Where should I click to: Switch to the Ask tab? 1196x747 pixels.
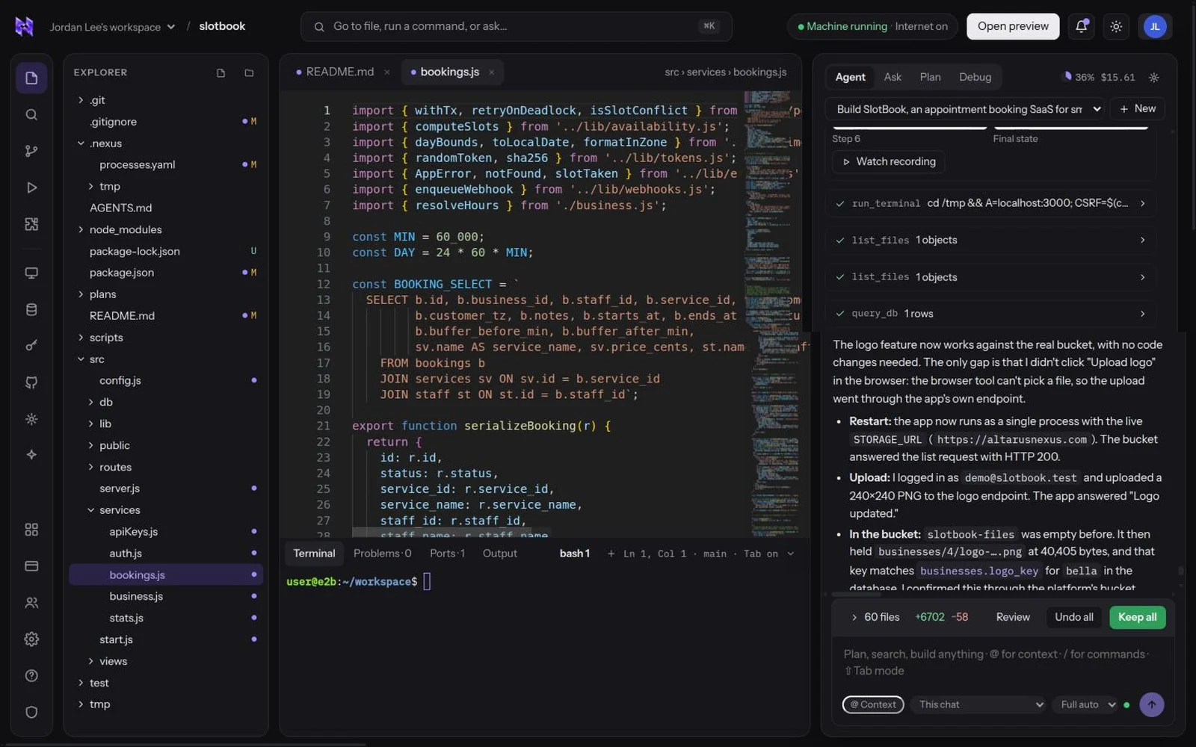coord(892,77)
